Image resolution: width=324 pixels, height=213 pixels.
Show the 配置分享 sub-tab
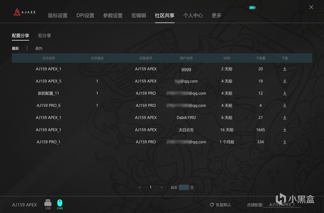click(21, 36)
